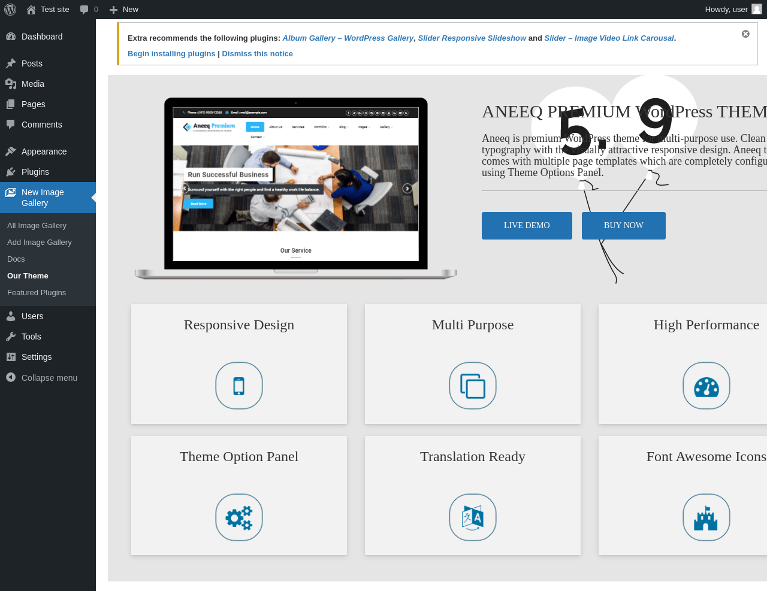Click the Plugins plug icon
The width and height of the screenshot is (767, 591).
coord(11,172)
